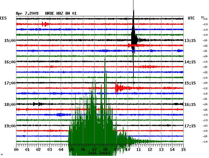Click the DC offset value "-15"

[205, 94]
